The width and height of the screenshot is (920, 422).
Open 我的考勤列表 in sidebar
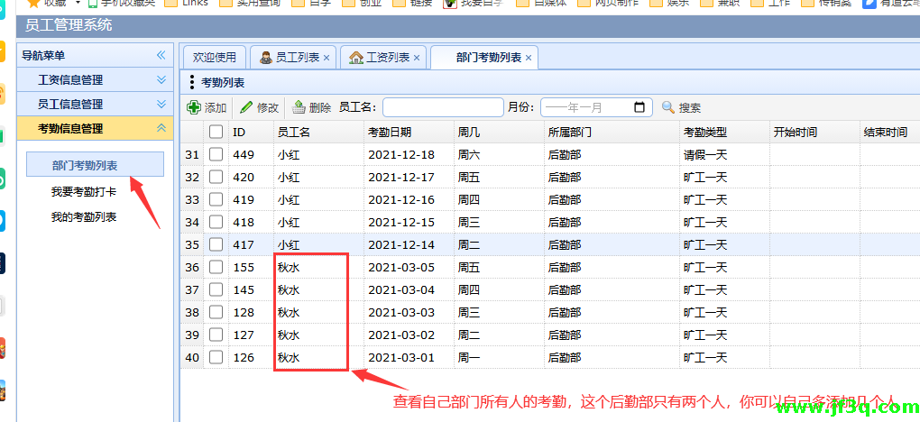pos(84,217)
